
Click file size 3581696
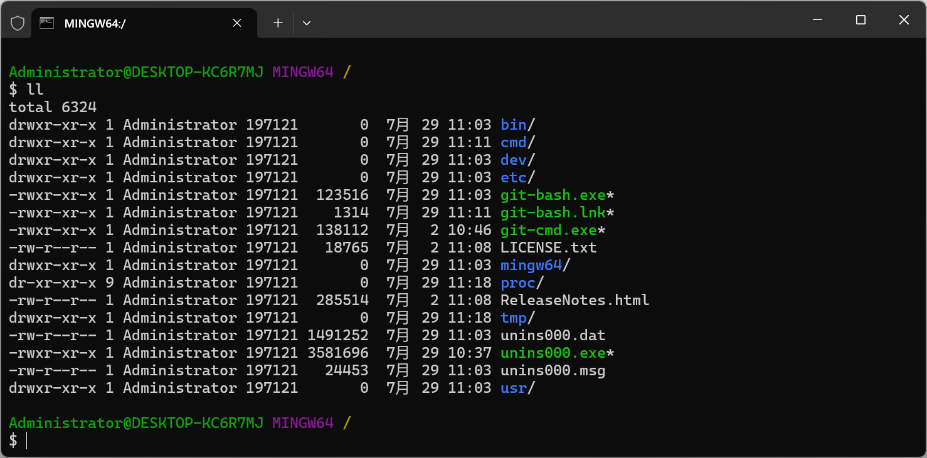coord(338,353)
